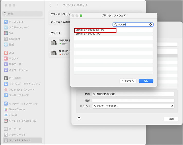The height and width of the screenshot is (145, 183).
Task: Clear the 80C80 search with the x icon
Action: [x=151, y=24]
